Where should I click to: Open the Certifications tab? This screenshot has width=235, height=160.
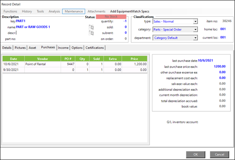[94, 48]
